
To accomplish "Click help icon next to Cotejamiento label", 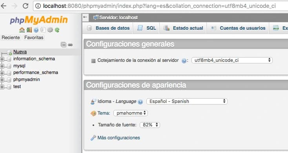I will 184,61.
